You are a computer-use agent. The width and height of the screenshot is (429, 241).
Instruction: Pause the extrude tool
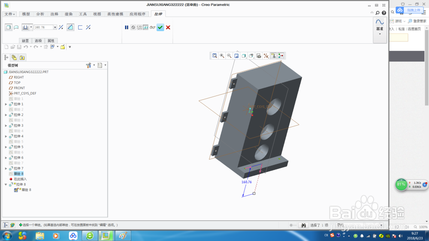[127, 27]
